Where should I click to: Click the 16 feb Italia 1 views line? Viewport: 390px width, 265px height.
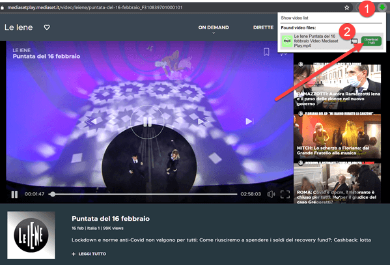98,228
